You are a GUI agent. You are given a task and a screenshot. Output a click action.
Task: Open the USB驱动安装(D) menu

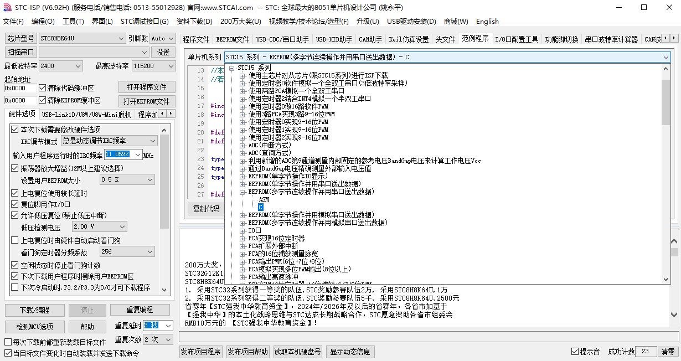[411, 22]
